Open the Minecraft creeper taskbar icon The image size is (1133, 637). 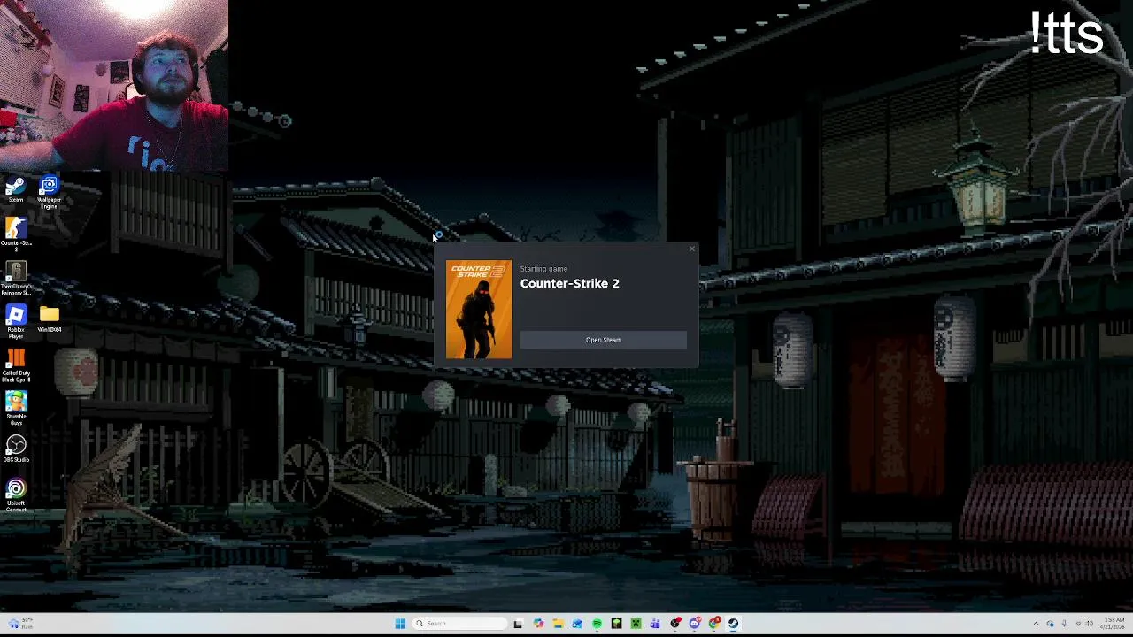[x=636, y=624]
